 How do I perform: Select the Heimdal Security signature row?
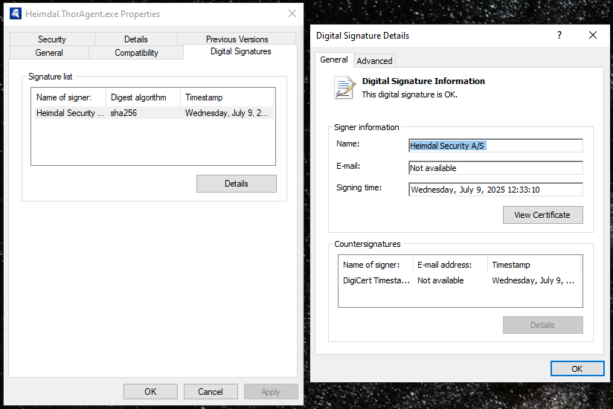click(153, 113)
